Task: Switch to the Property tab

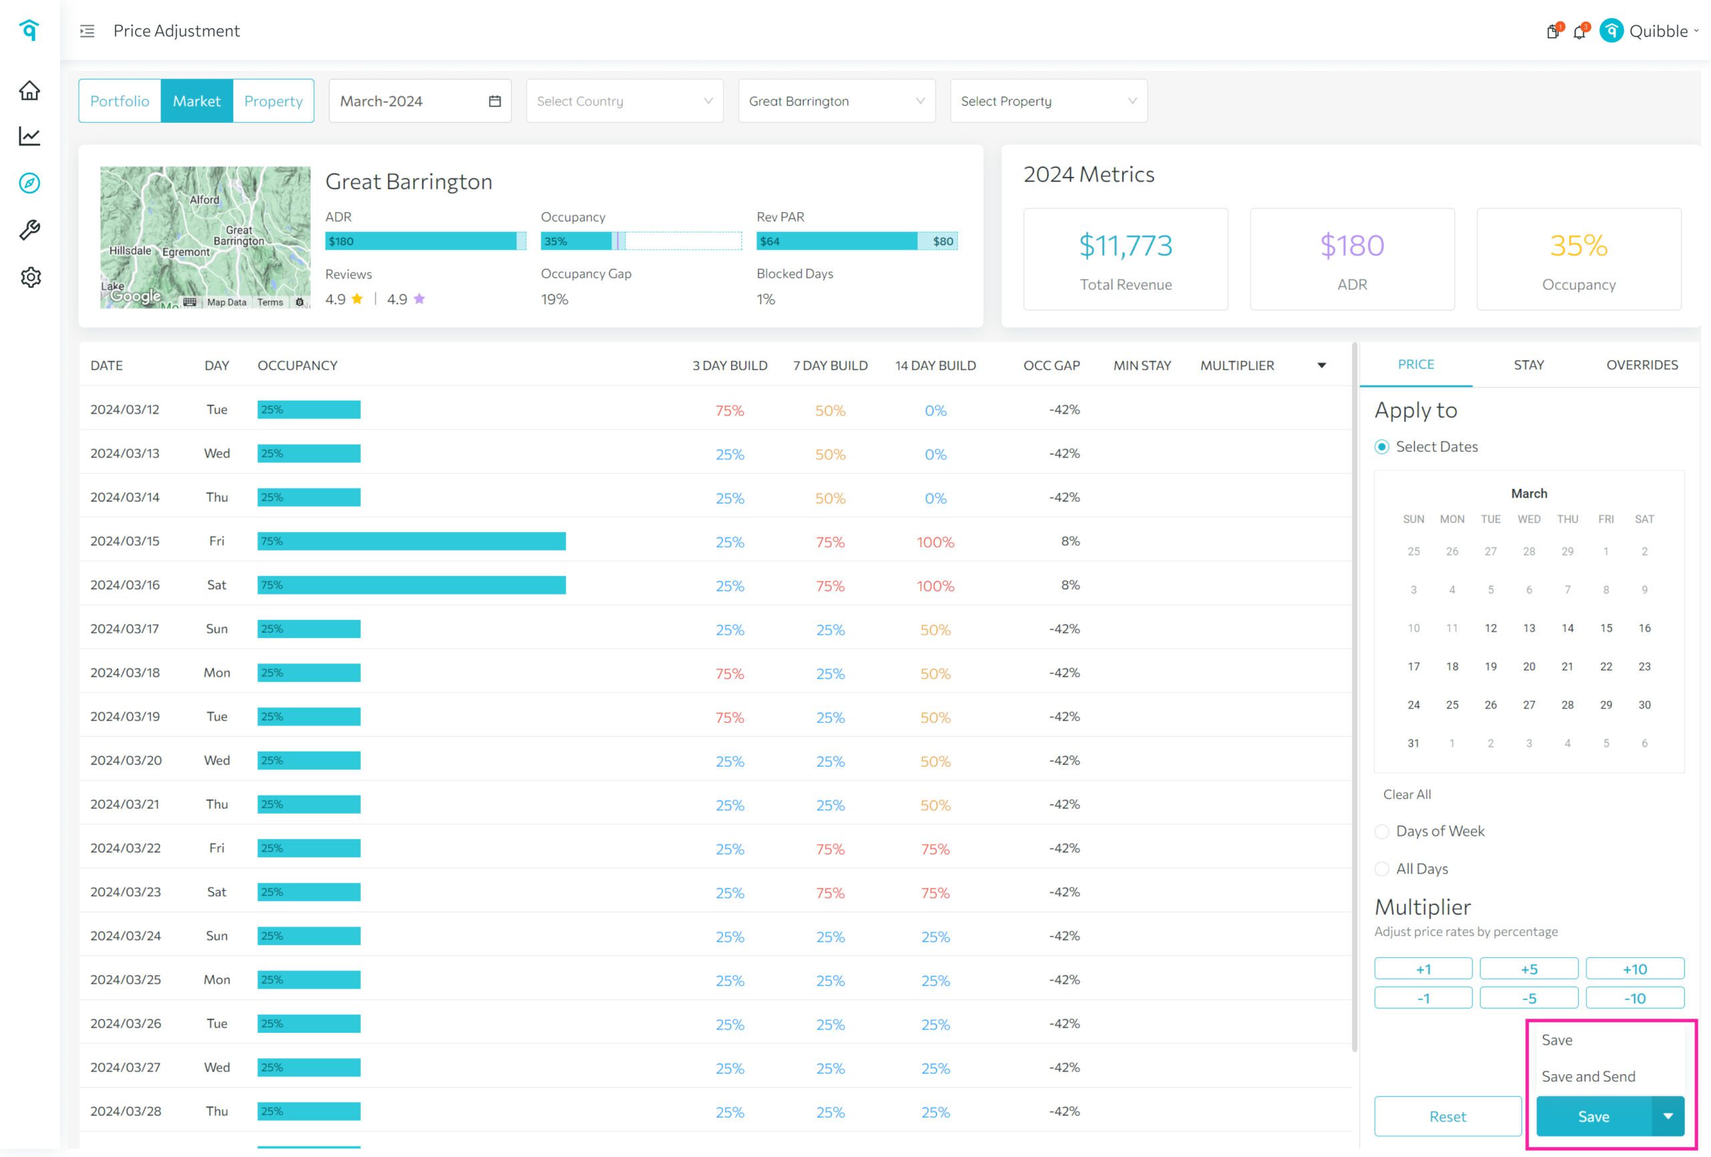Action: (273, 101)
